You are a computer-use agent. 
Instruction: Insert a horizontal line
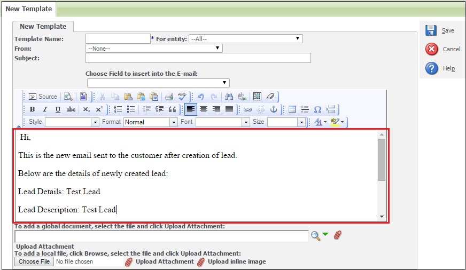click(x=305, y=109)
